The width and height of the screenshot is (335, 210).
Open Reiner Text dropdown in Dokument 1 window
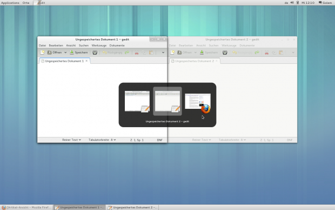coord(71,140)
